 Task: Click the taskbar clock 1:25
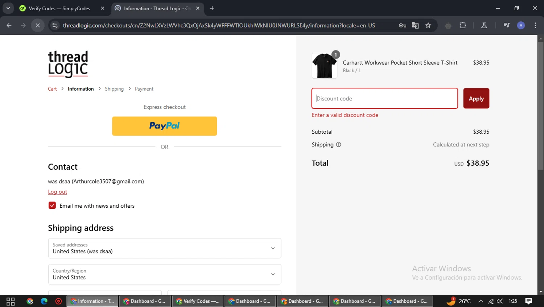[513, 301]
